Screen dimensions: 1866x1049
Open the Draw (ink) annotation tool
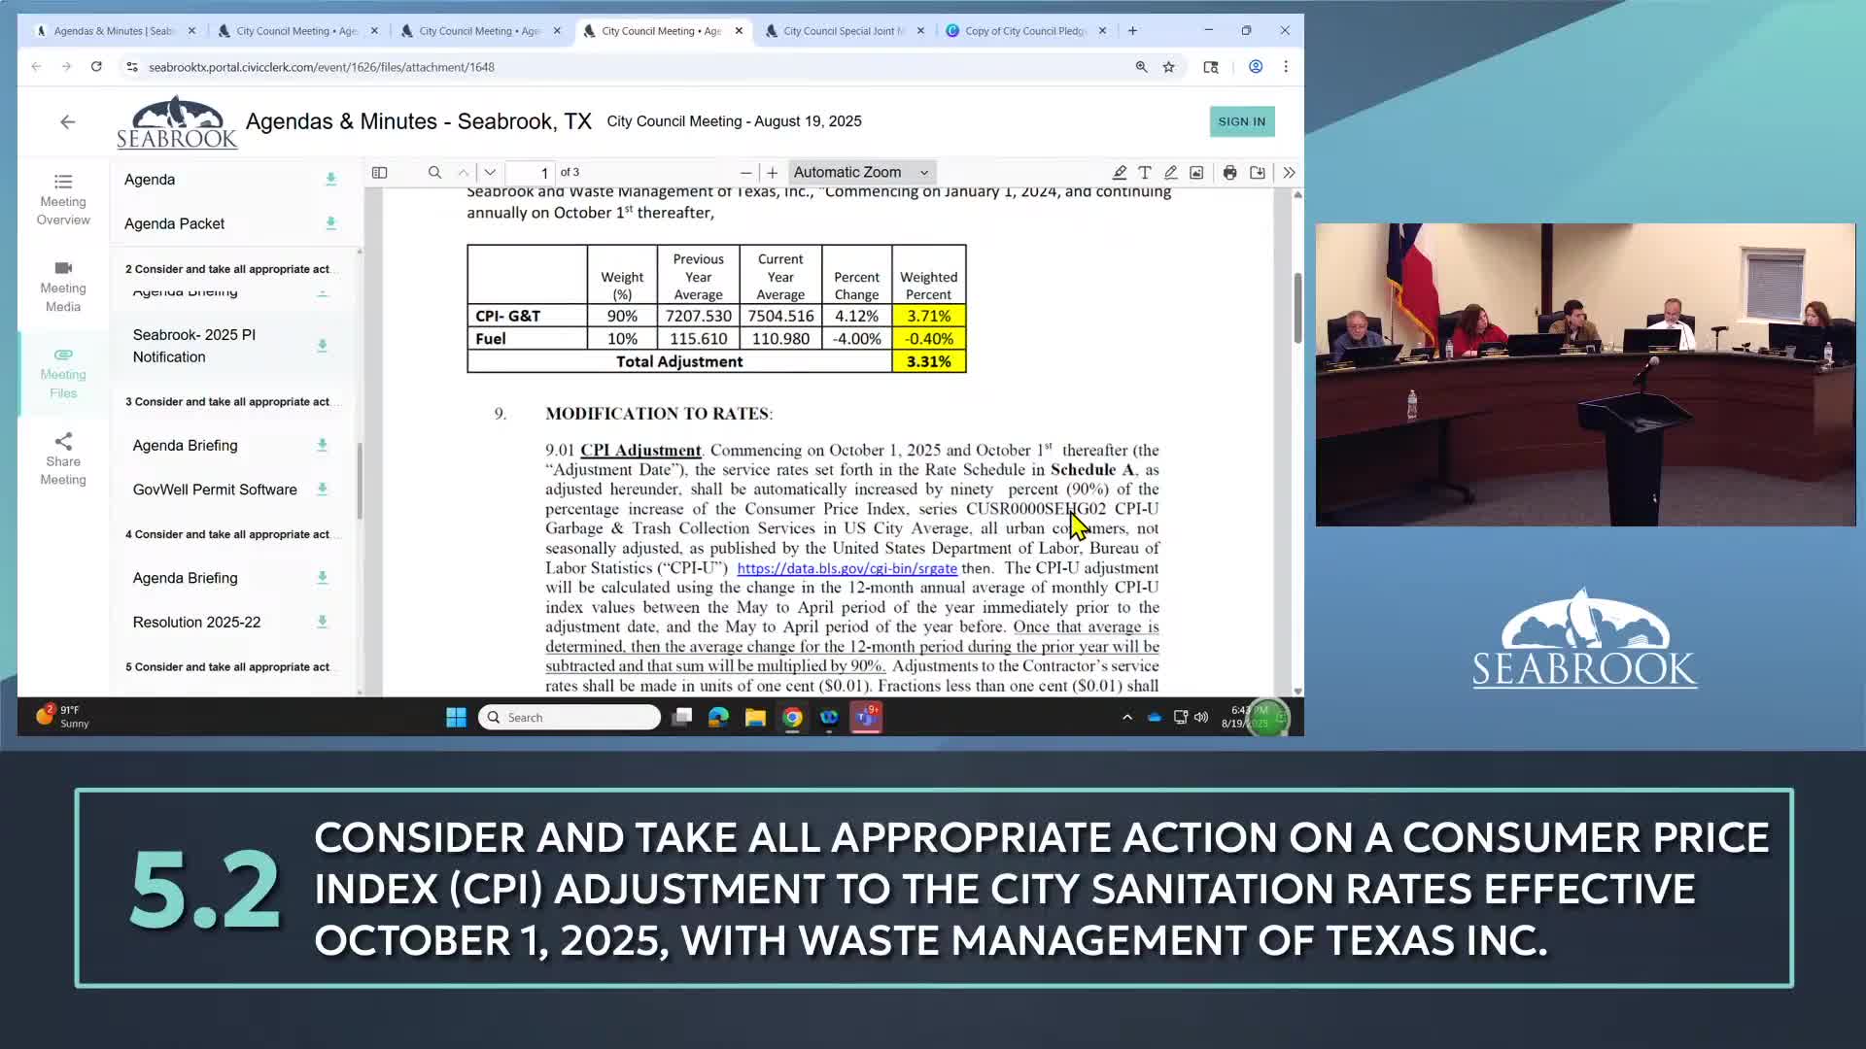point(1171,172)
